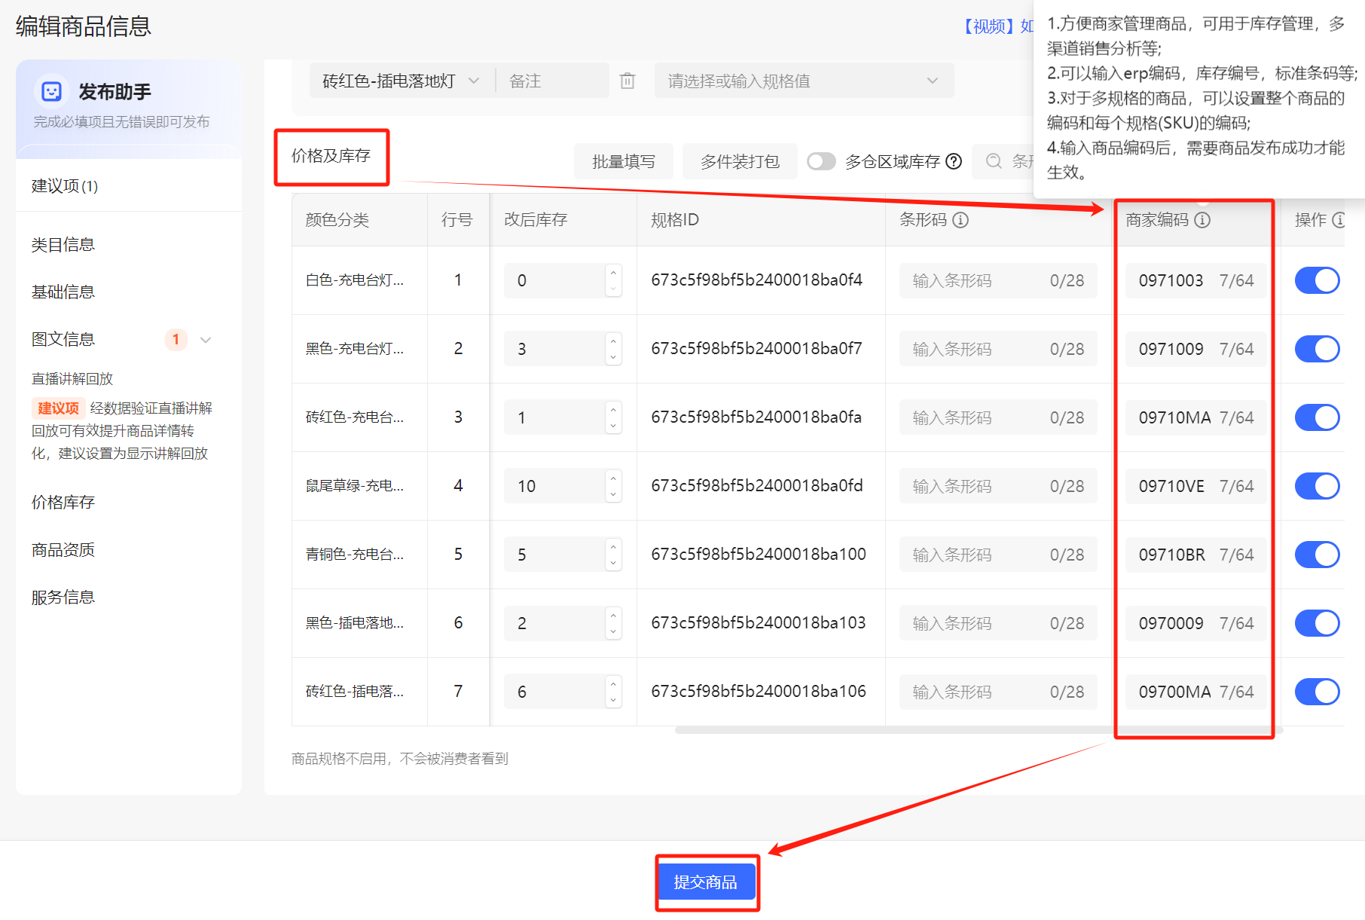The image size is (1365, 920).
Task: Expand the 图文信息 chevron
Action: click(206, 340)
